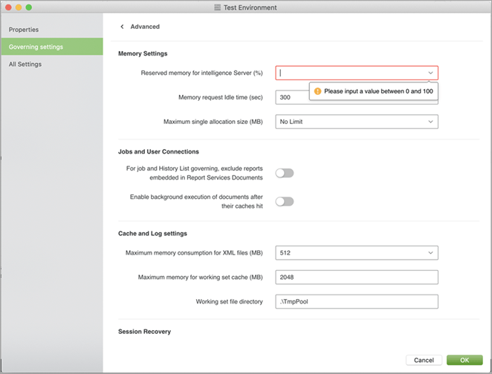Image resolution: width=492 pixels, height=374 pixels.
Task: Click the back chevron beside Advanced
Action: tap(122, 27)
